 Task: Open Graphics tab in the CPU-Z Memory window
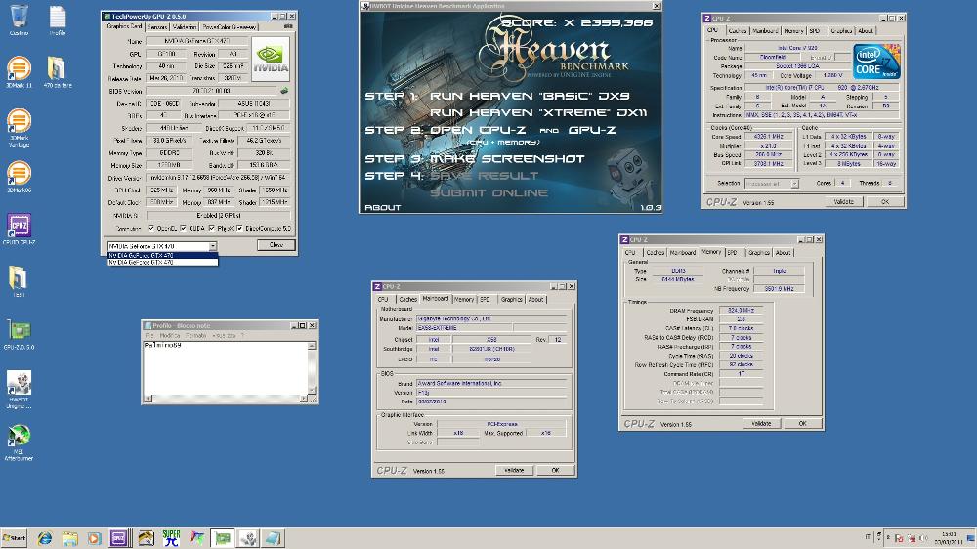tap(759, 252)
